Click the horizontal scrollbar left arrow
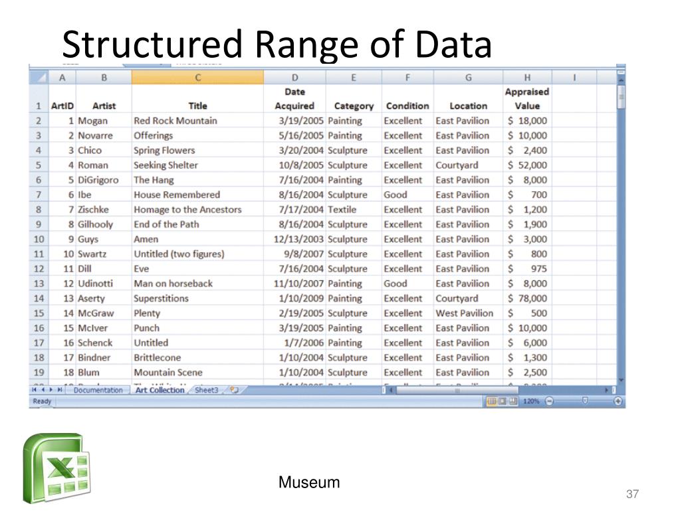 (391, 390)
